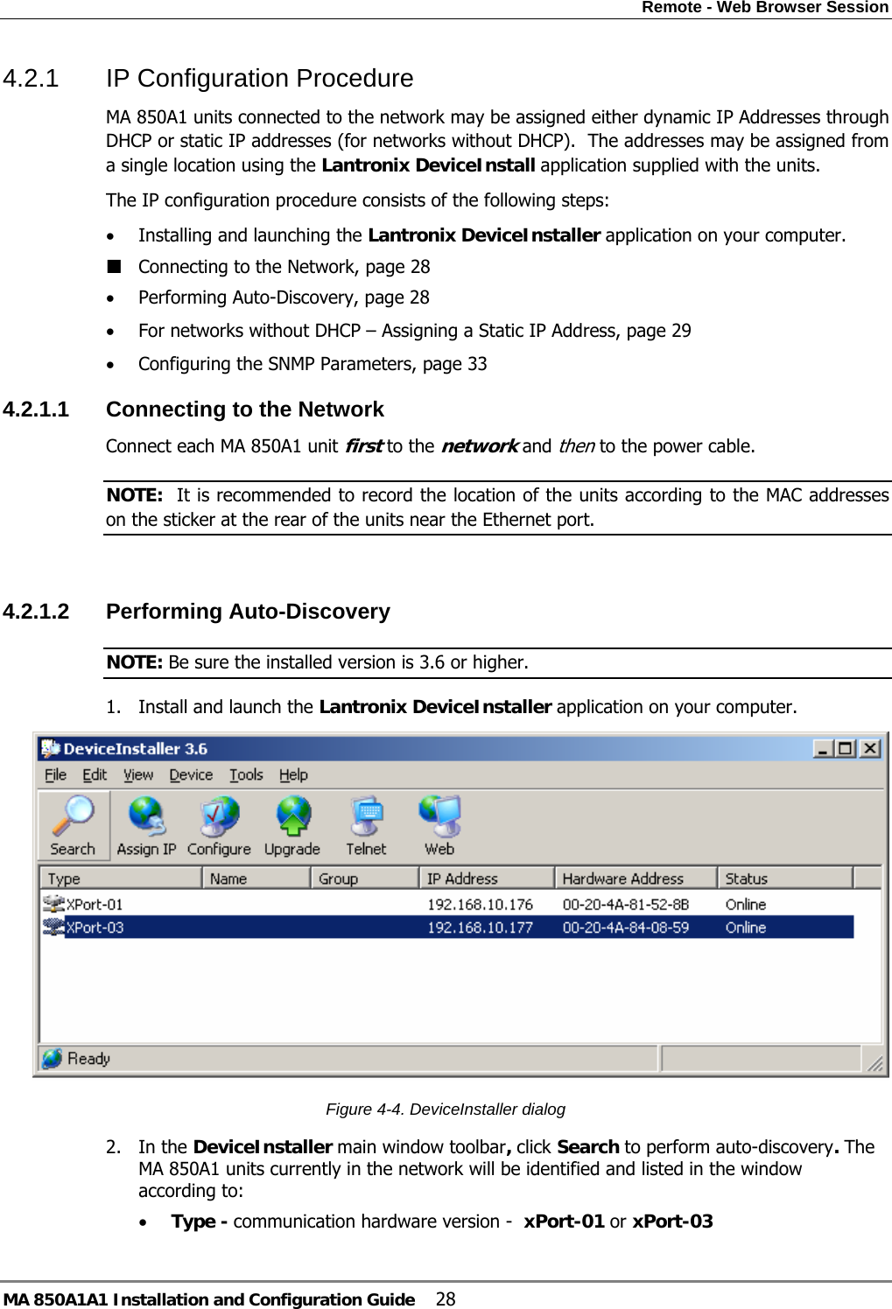The width and height of the screenshot is (892, 1309).
Task: Minimize the DeviceInstaller window
Action: click(823, 748)
